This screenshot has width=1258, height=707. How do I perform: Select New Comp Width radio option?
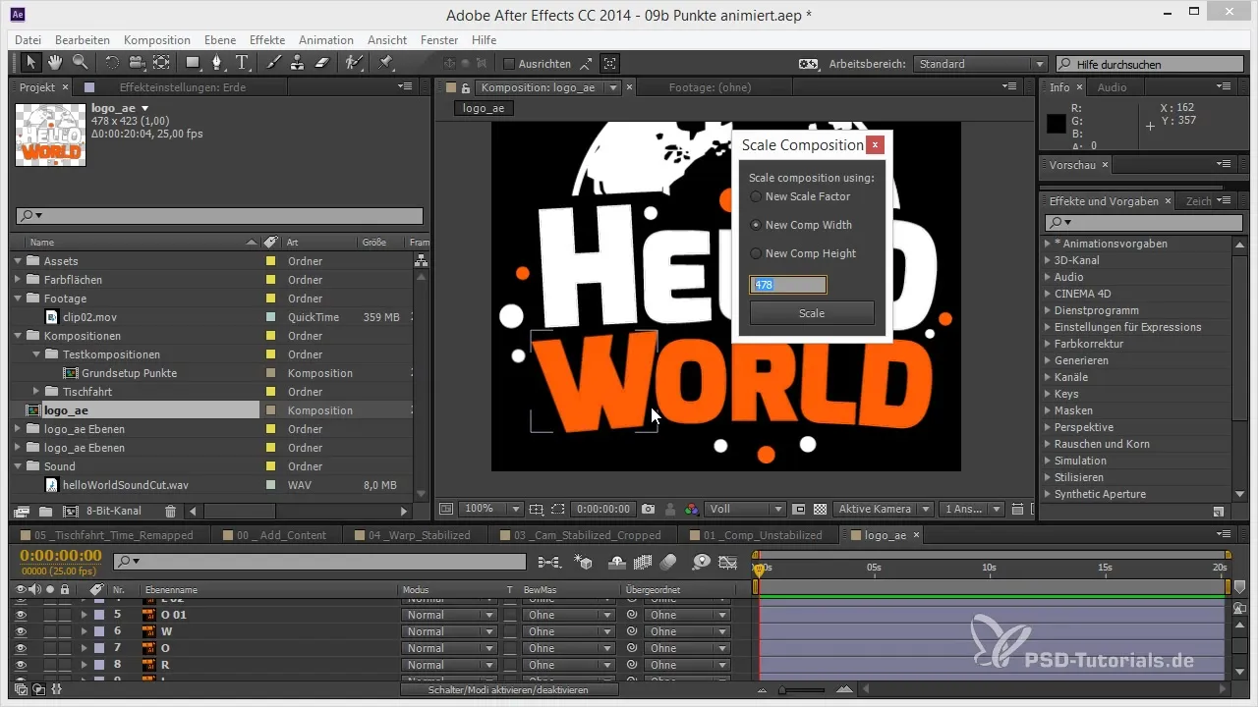pyautogui.click(x=756, y=225)
